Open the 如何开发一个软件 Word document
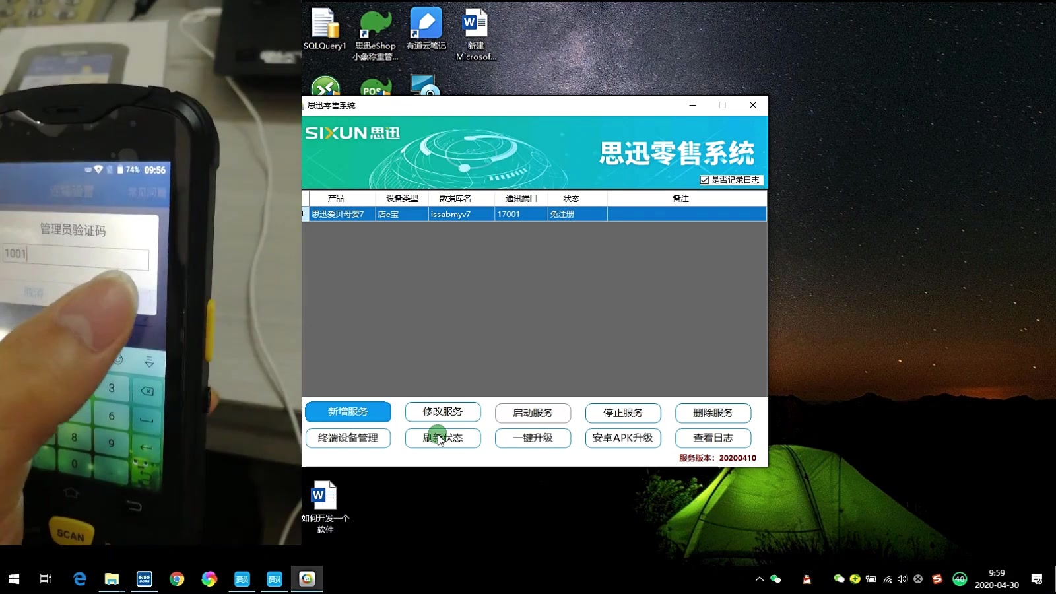The image size is (1056, 594). click(x=325, y=508)
